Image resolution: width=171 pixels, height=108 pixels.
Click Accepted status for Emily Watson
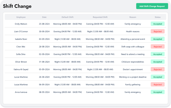(x=158, y=24)
